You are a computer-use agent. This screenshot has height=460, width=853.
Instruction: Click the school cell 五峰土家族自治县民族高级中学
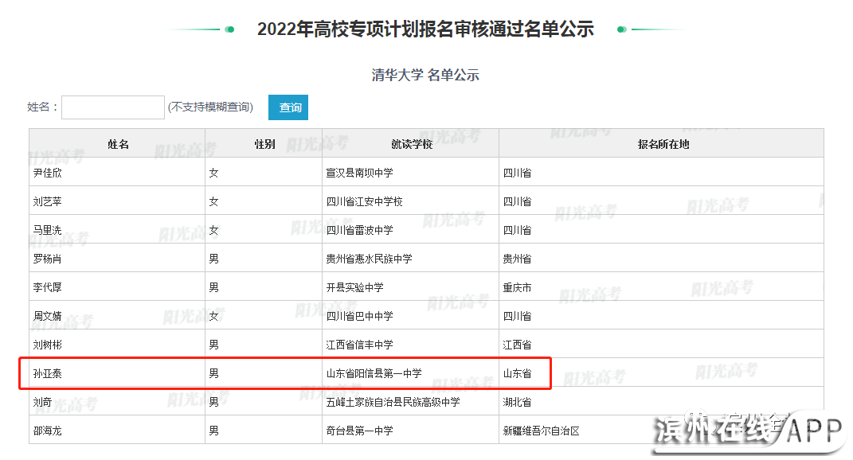tap(393, 402)
